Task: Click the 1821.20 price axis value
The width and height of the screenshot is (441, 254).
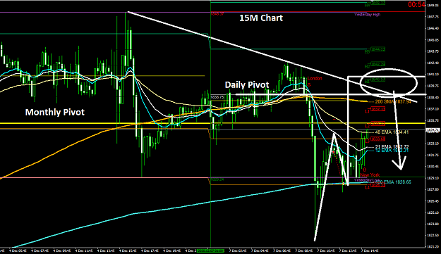Action: point(433,247)
